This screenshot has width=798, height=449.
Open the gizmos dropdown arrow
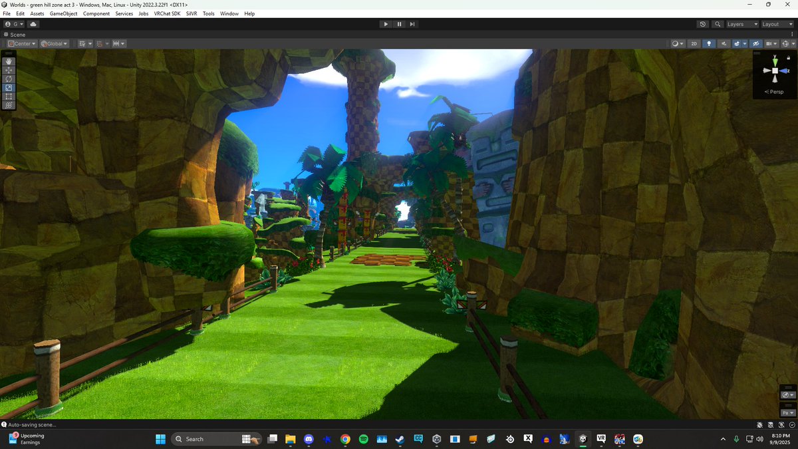tap(793, 43)
